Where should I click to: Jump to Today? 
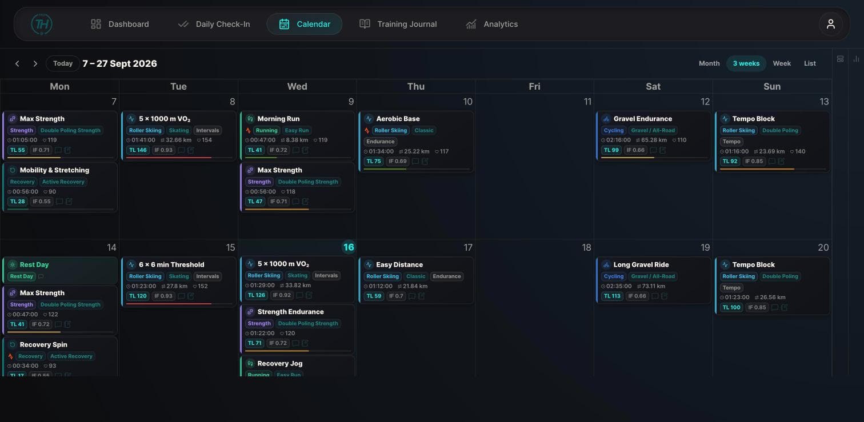coord(63,63)
